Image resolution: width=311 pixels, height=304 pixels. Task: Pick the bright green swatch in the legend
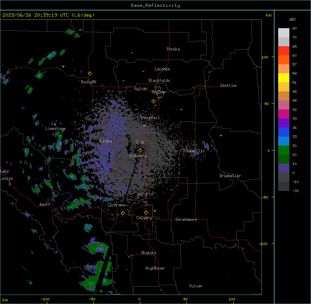click(x=284, y=150)
